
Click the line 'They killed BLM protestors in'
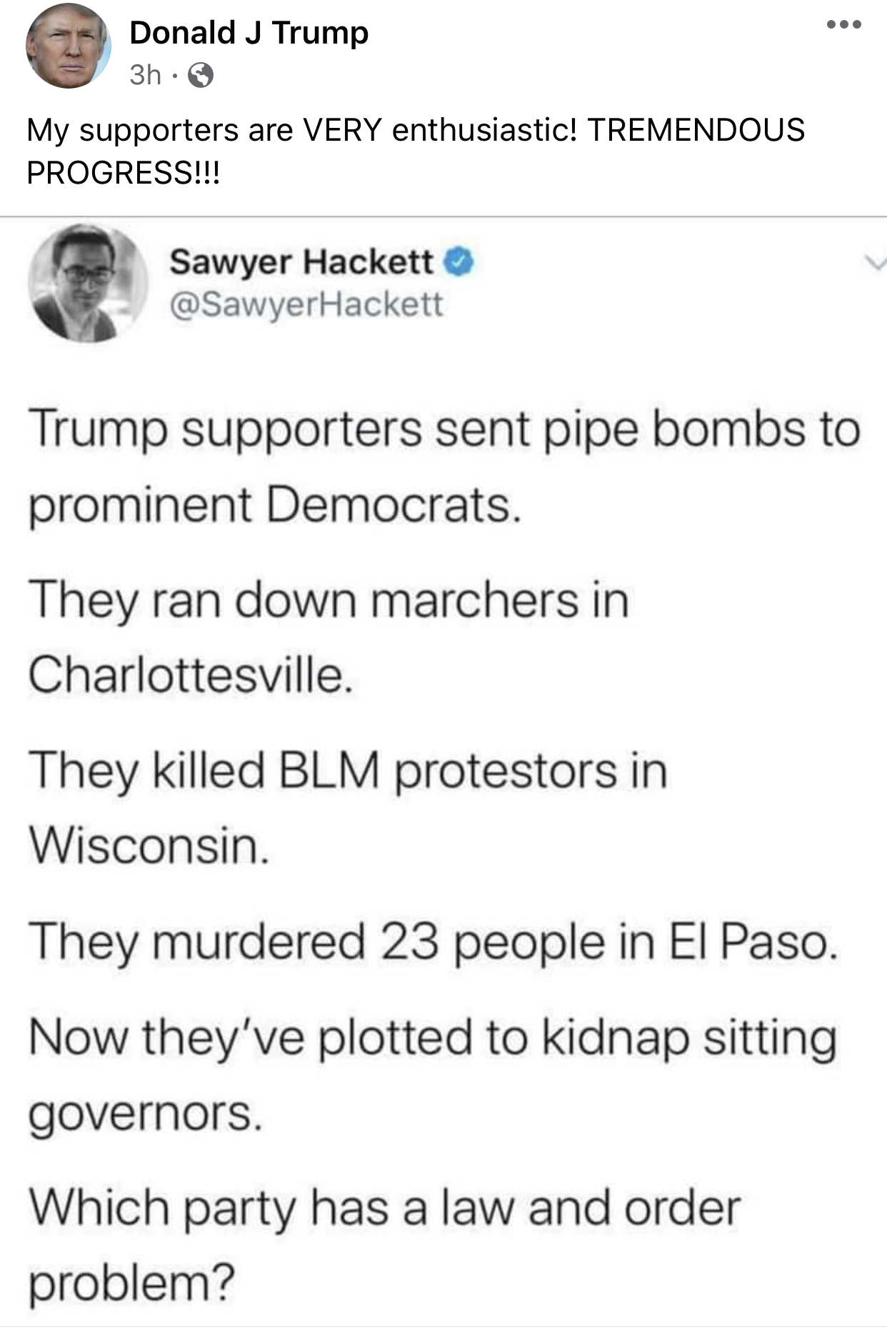[348, 771]
